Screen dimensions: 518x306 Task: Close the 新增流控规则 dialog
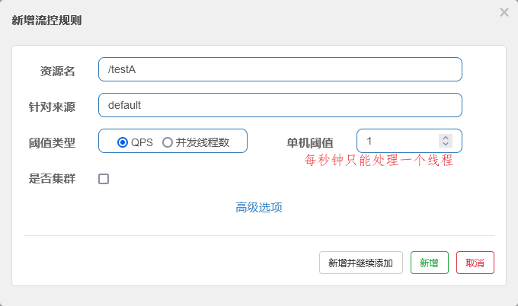coord(504,12)
